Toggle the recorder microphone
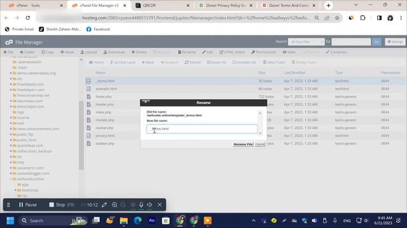407x228 pixels. click(141, 205)
